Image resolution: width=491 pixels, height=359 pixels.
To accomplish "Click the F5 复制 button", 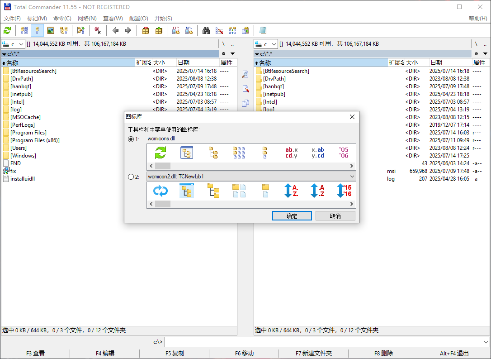I will tap(175, 354).
